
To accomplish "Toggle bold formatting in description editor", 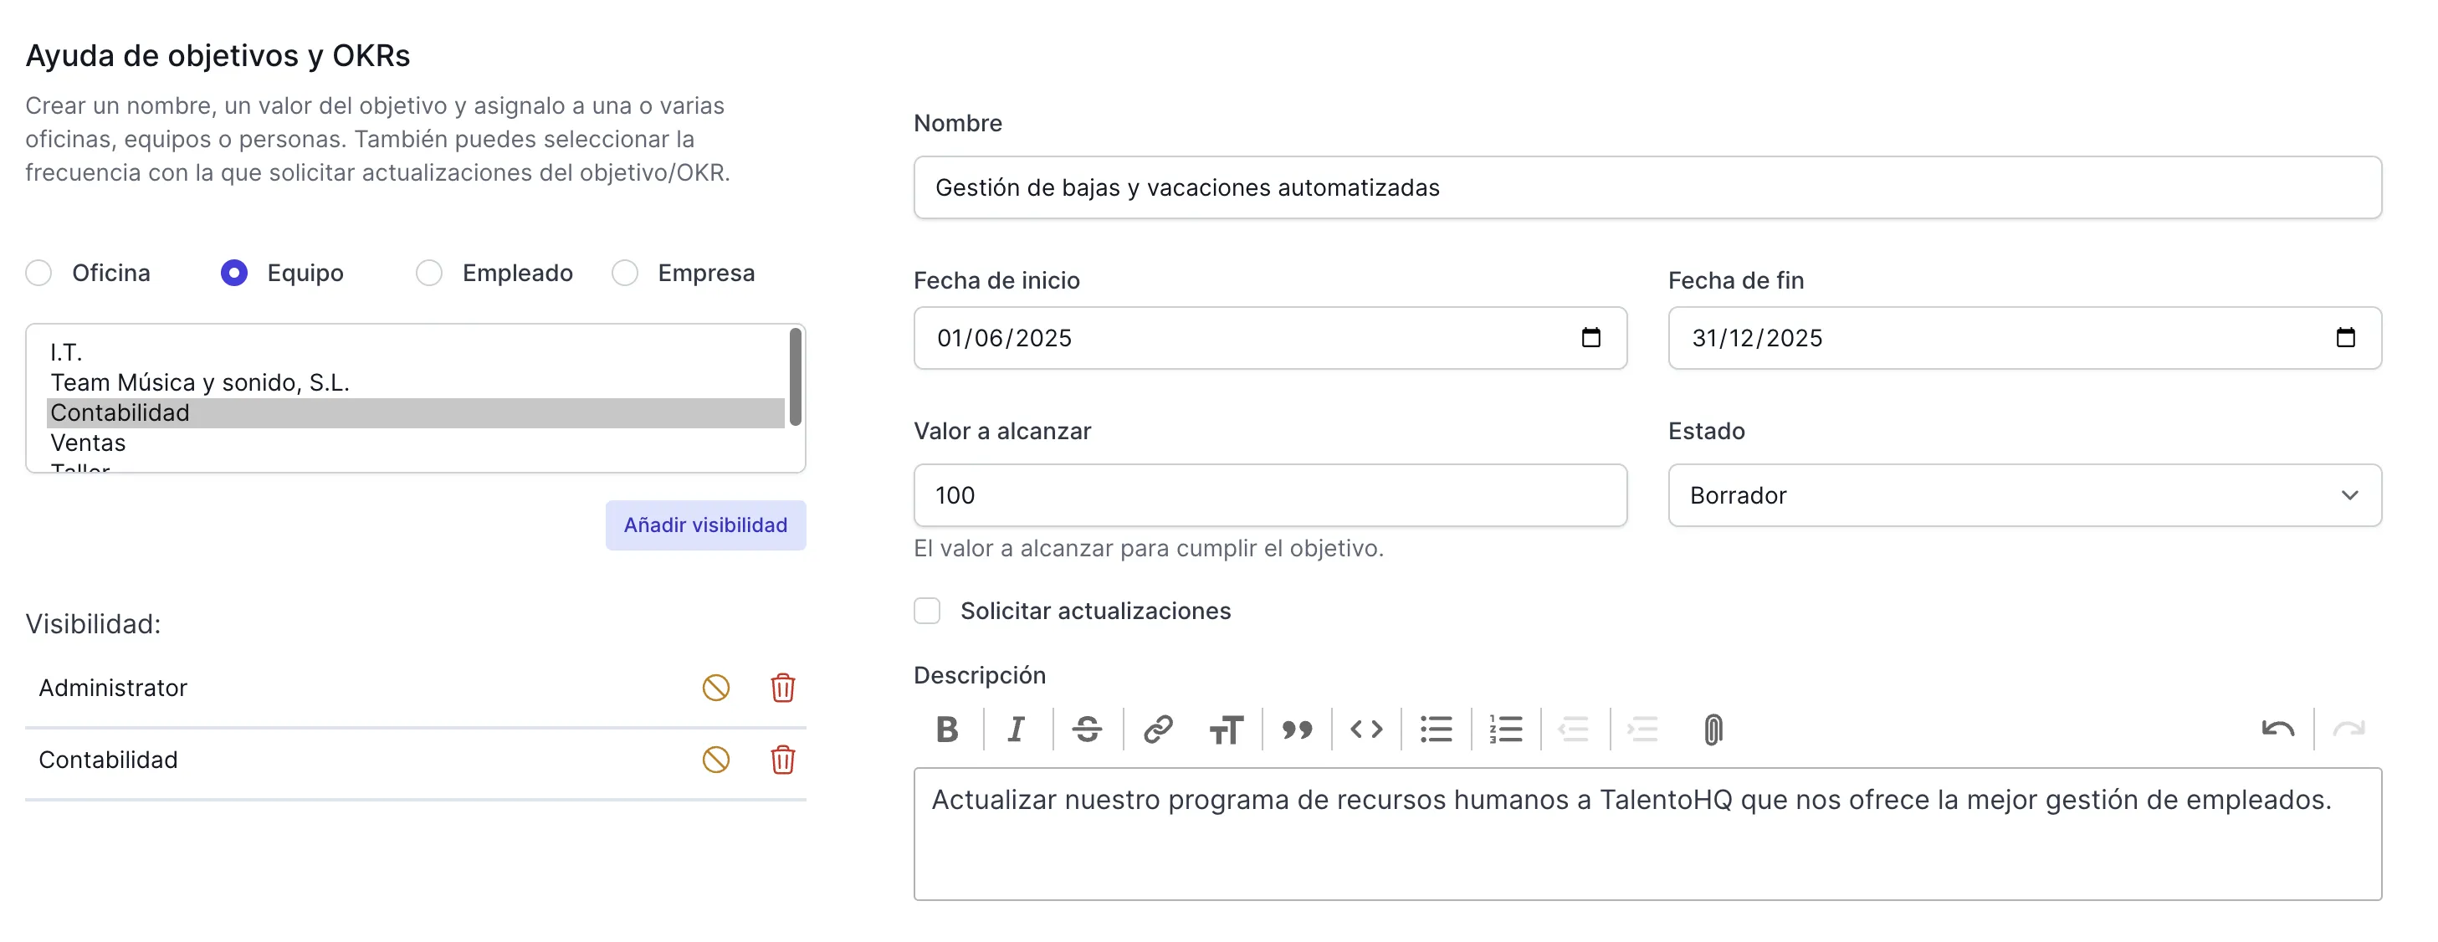I will (946, 729).
